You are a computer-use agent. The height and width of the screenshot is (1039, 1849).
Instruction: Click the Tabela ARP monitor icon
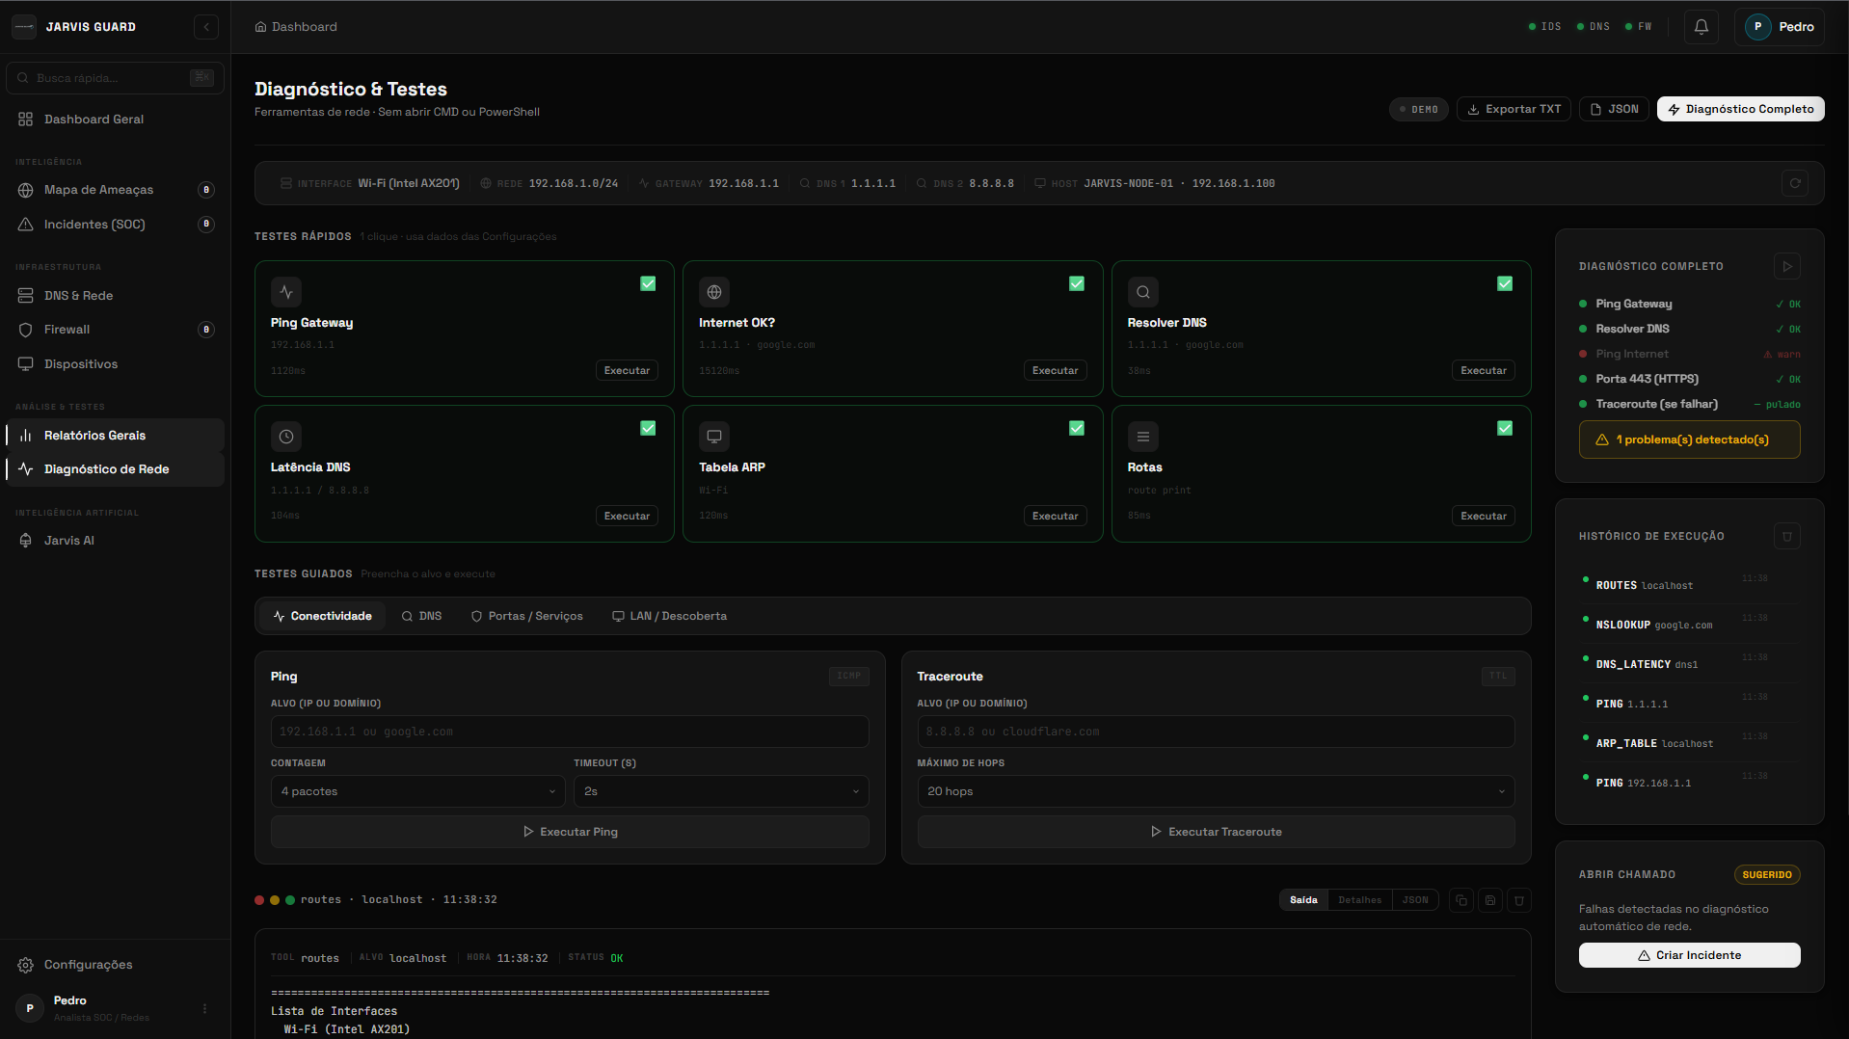(x=714, y=437)
